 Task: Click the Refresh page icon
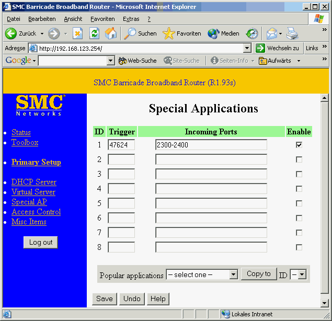(x=94, y=33)
